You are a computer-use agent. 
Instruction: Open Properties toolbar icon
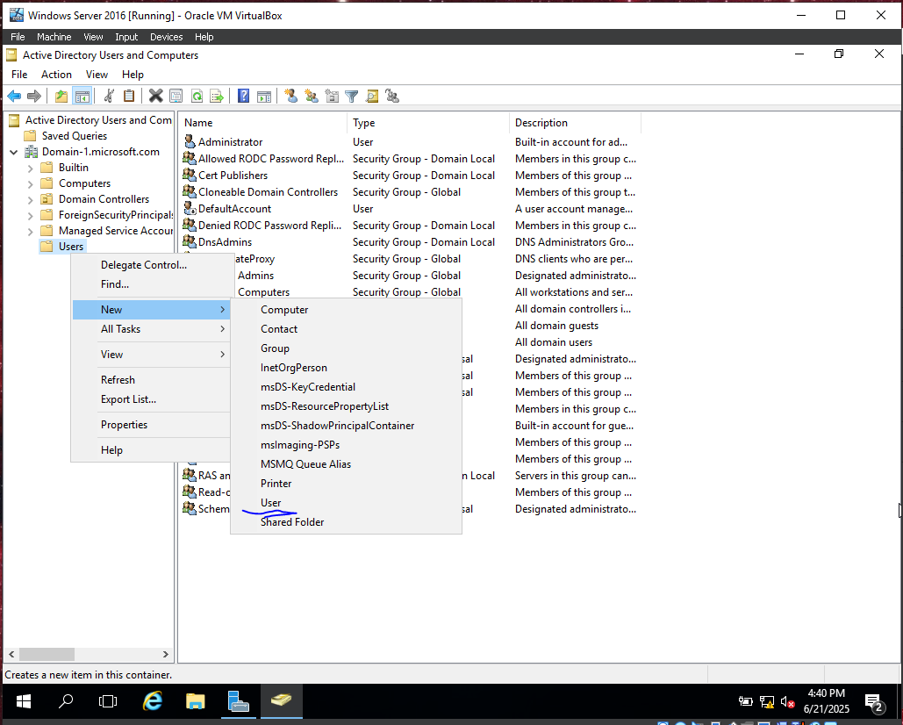point(176,97)
